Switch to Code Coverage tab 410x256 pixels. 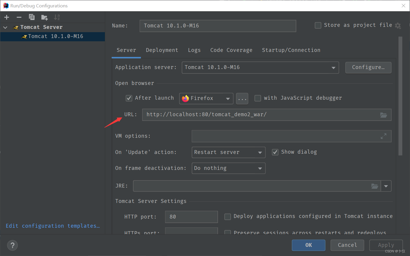pos(231,50)
